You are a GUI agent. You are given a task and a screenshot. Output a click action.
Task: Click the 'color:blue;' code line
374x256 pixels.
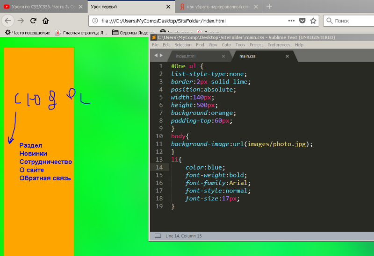point(205,167)
